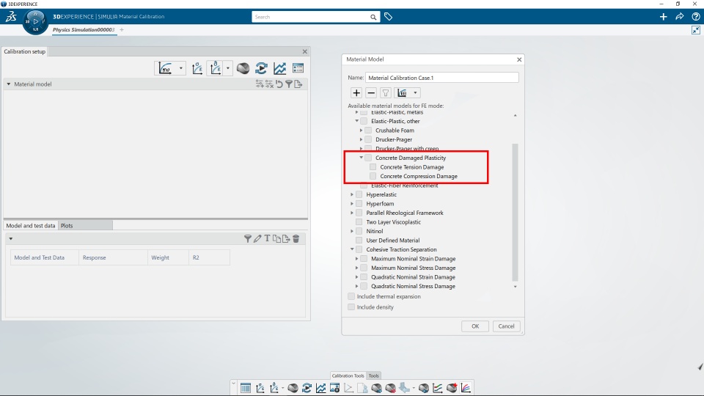Viewport: 704px width, 396px height.
Task: Enable the Include density checkbox
Action: point(351,307)
